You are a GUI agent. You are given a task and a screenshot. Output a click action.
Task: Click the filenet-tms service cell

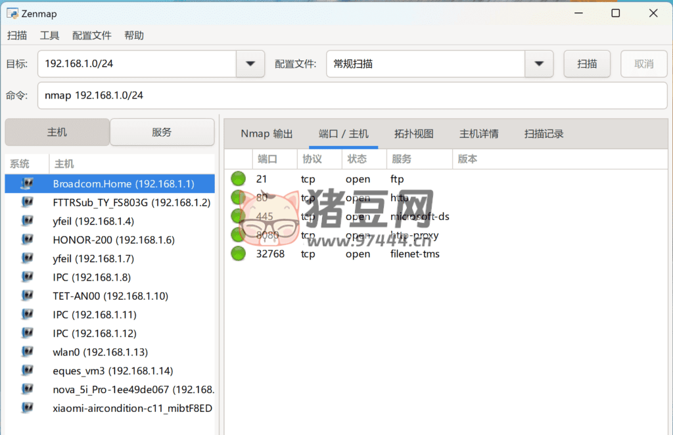coord(415,254)
